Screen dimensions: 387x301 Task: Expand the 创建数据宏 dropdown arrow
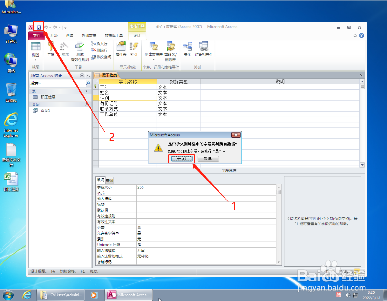154,59
